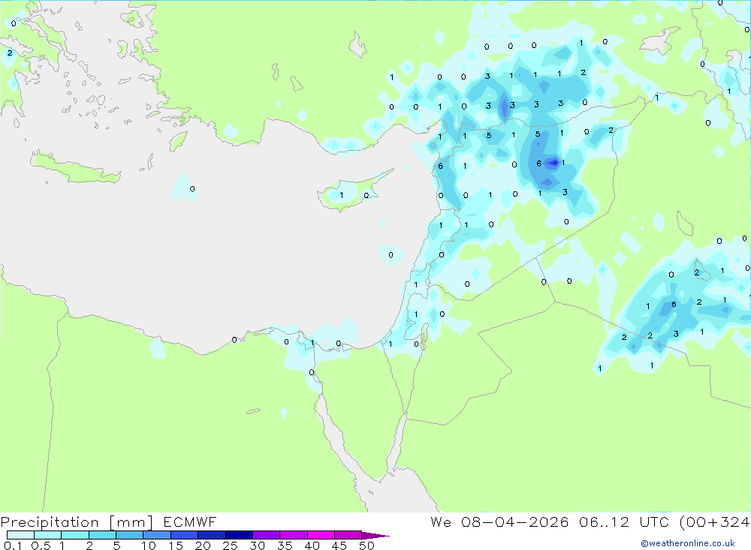
Task: Click the 35–40 mm legend color box
Action: (294, 535)
